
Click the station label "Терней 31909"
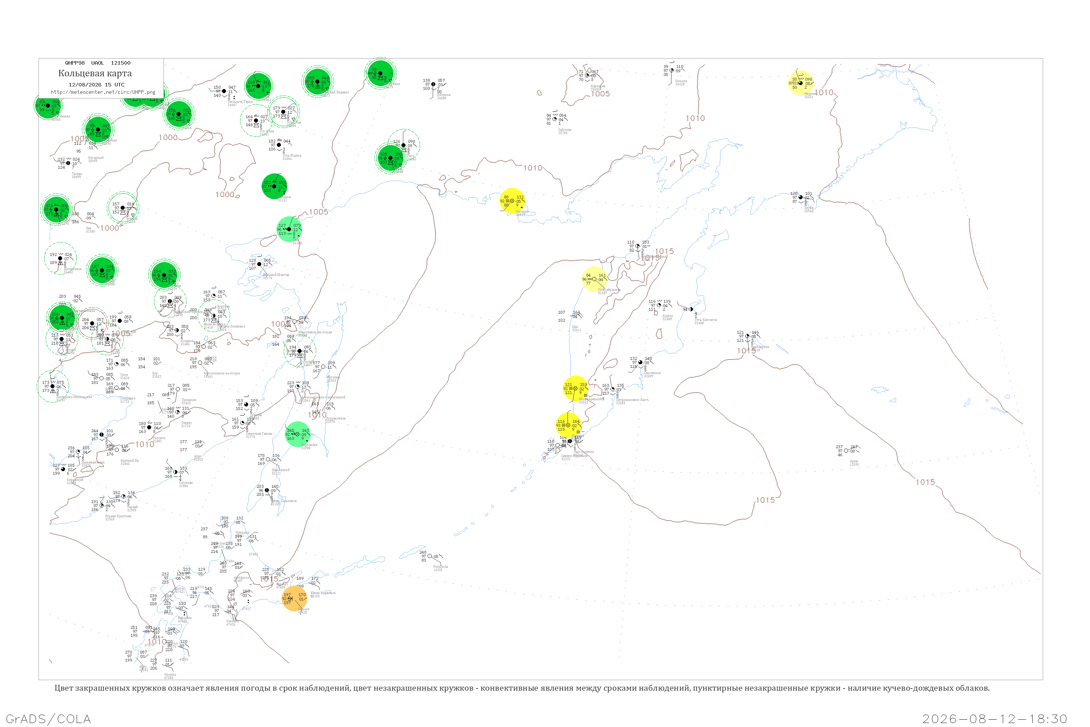pos(132,509)
